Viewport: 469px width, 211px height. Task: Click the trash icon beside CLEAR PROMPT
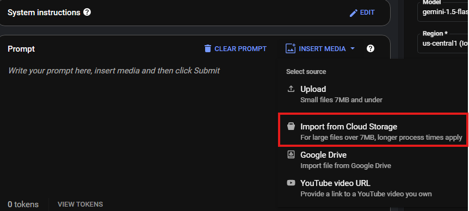point(208,48)
